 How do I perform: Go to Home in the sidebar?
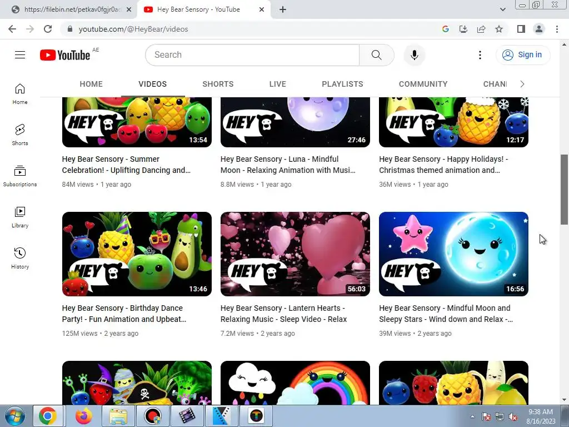(x=20, y=94)
